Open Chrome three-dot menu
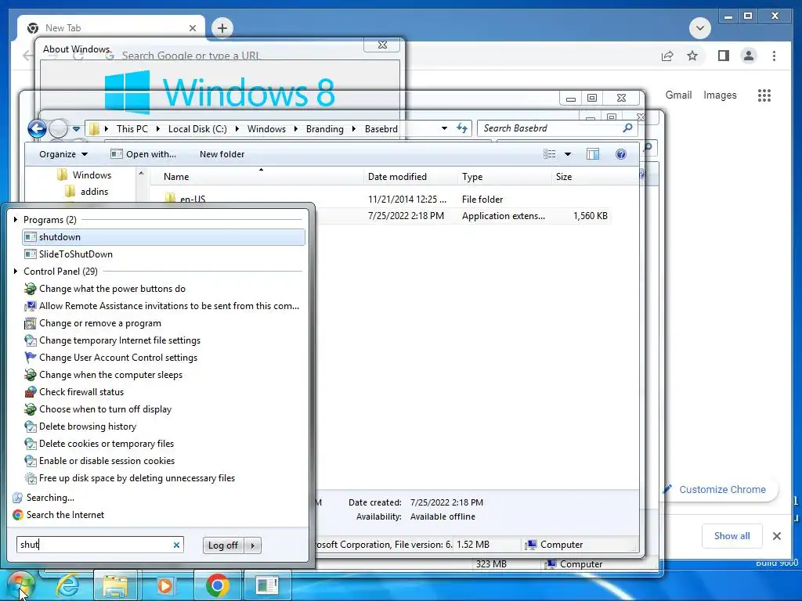 click(x=774, y=56)
